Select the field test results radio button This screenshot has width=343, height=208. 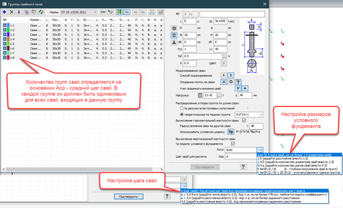pyautogui.click(x=182, y=108)
